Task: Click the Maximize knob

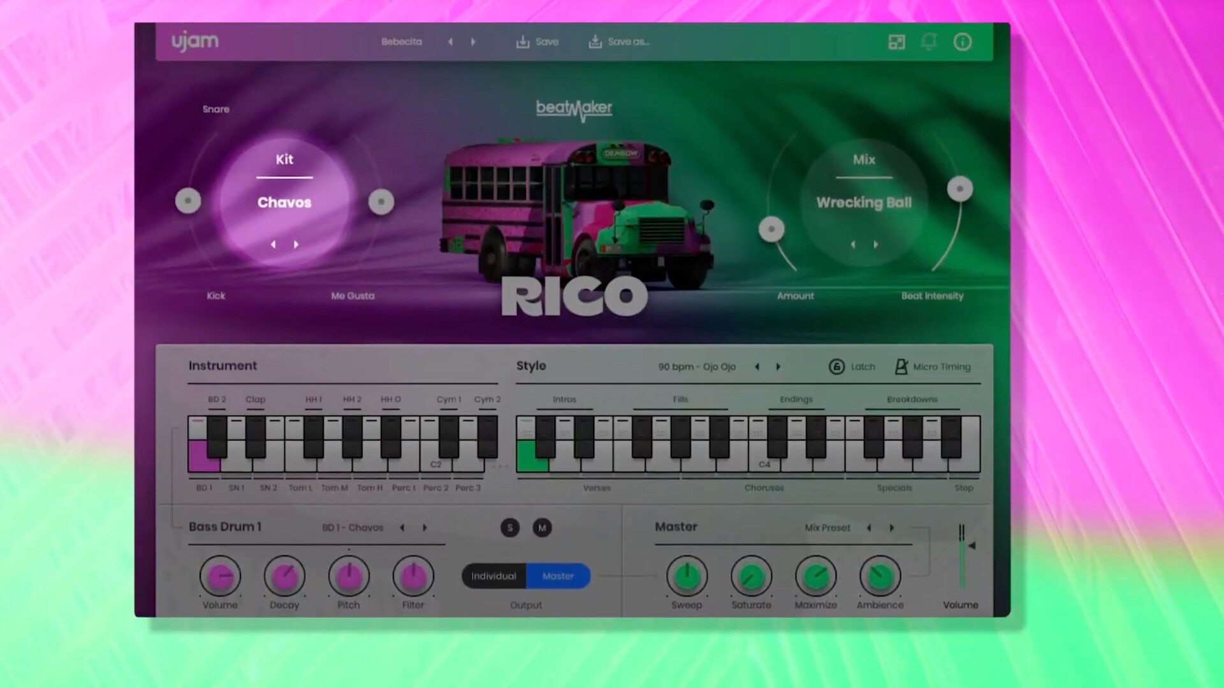Action: (x=815, y=576)
